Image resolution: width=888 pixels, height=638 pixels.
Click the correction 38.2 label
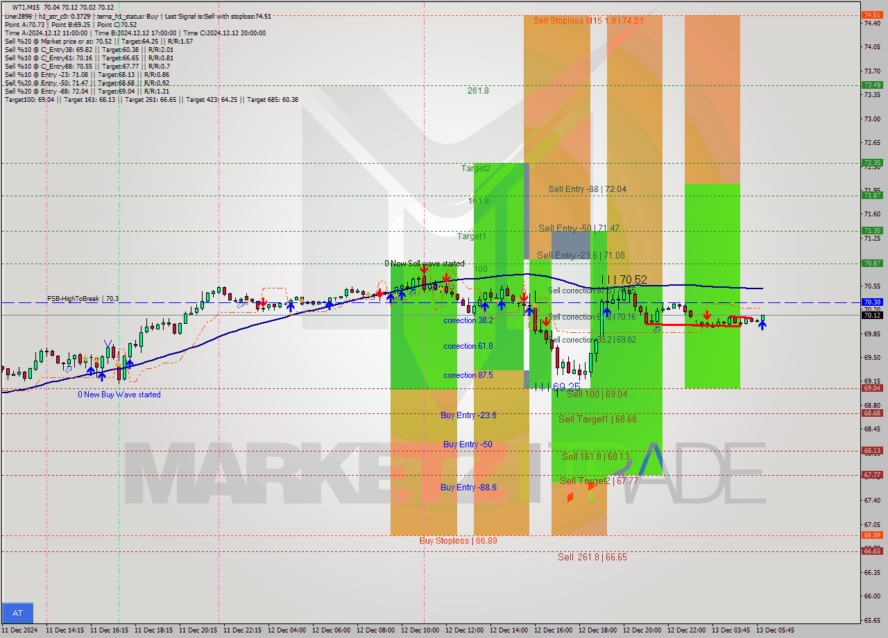click(x=468, y=320)
